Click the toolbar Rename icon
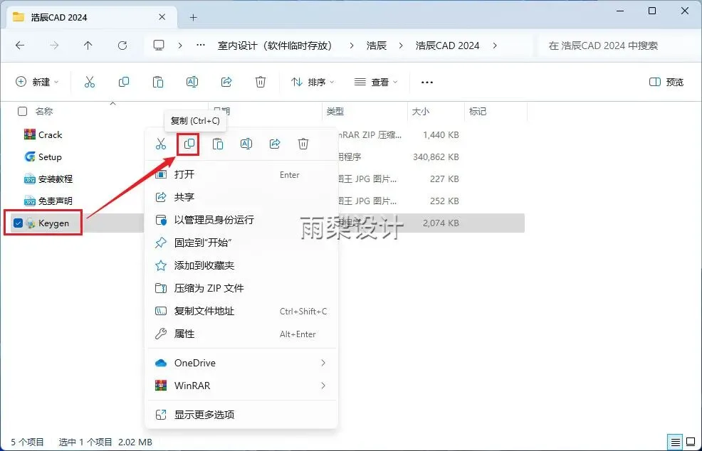 tap(192, 82)
